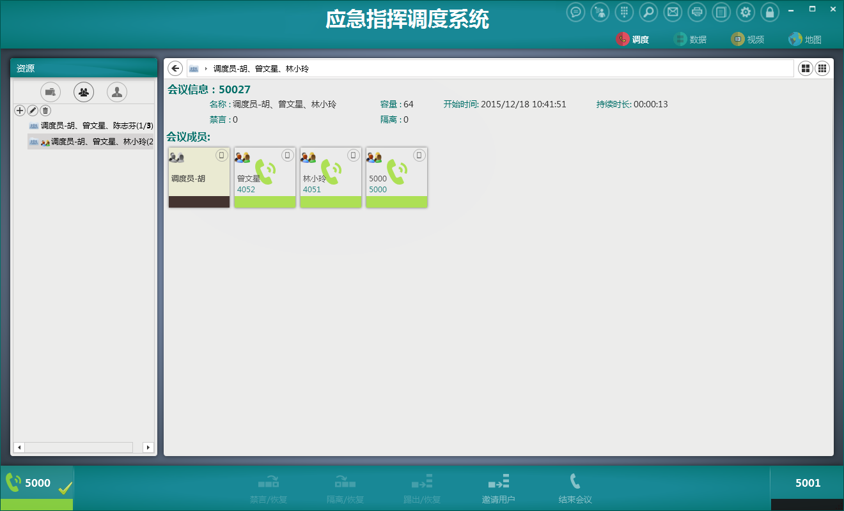Screen dimensions: 844x511
Task: Switch to the 地图 tab
Action: [805, 39]
